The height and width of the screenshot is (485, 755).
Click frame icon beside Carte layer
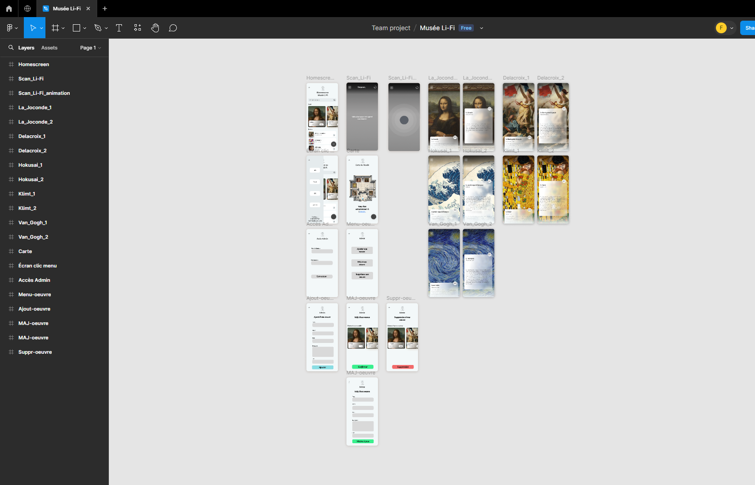11,251
